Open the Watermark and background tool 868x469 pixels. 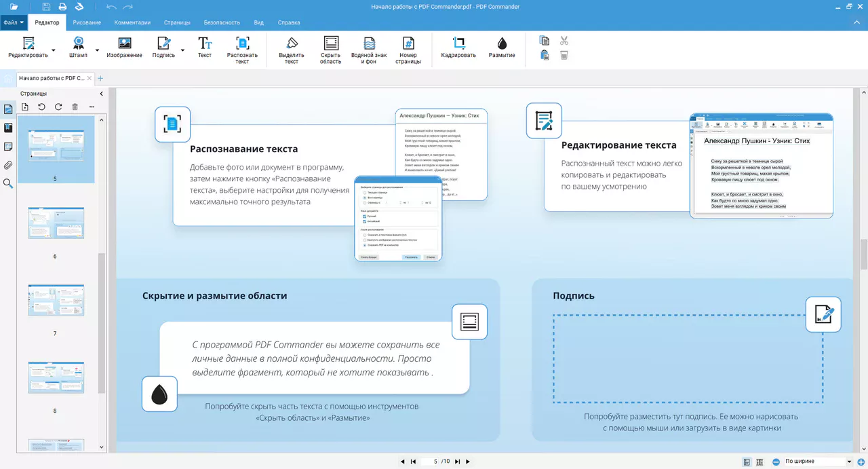click(x=369, y=50)
